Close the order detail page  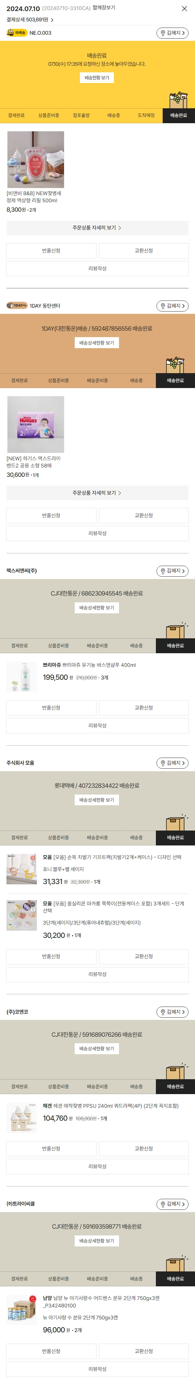pos(184,8)
